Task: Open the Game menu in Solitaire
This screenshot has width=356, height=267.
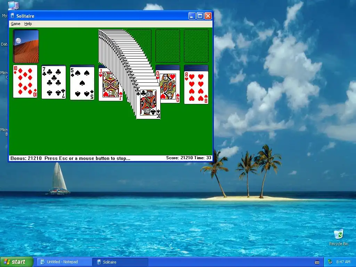Action: point(15,24)
